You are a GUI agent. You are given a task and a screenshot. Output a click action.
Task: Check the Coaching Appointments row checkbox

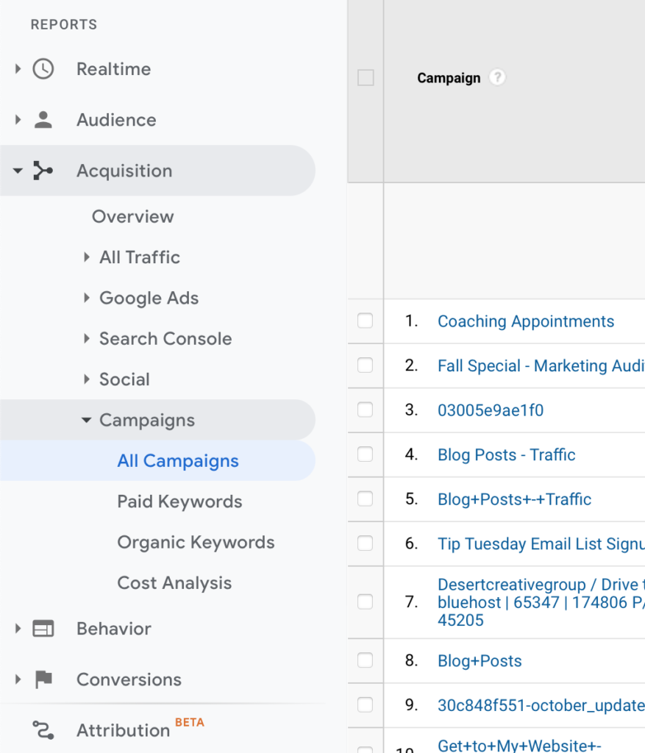pos(366,321)
